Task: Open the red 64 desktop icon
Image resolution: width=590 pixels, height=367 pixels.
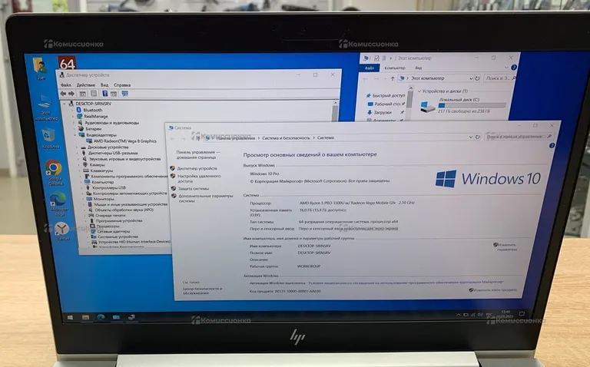Action: (x=67, y=62)
